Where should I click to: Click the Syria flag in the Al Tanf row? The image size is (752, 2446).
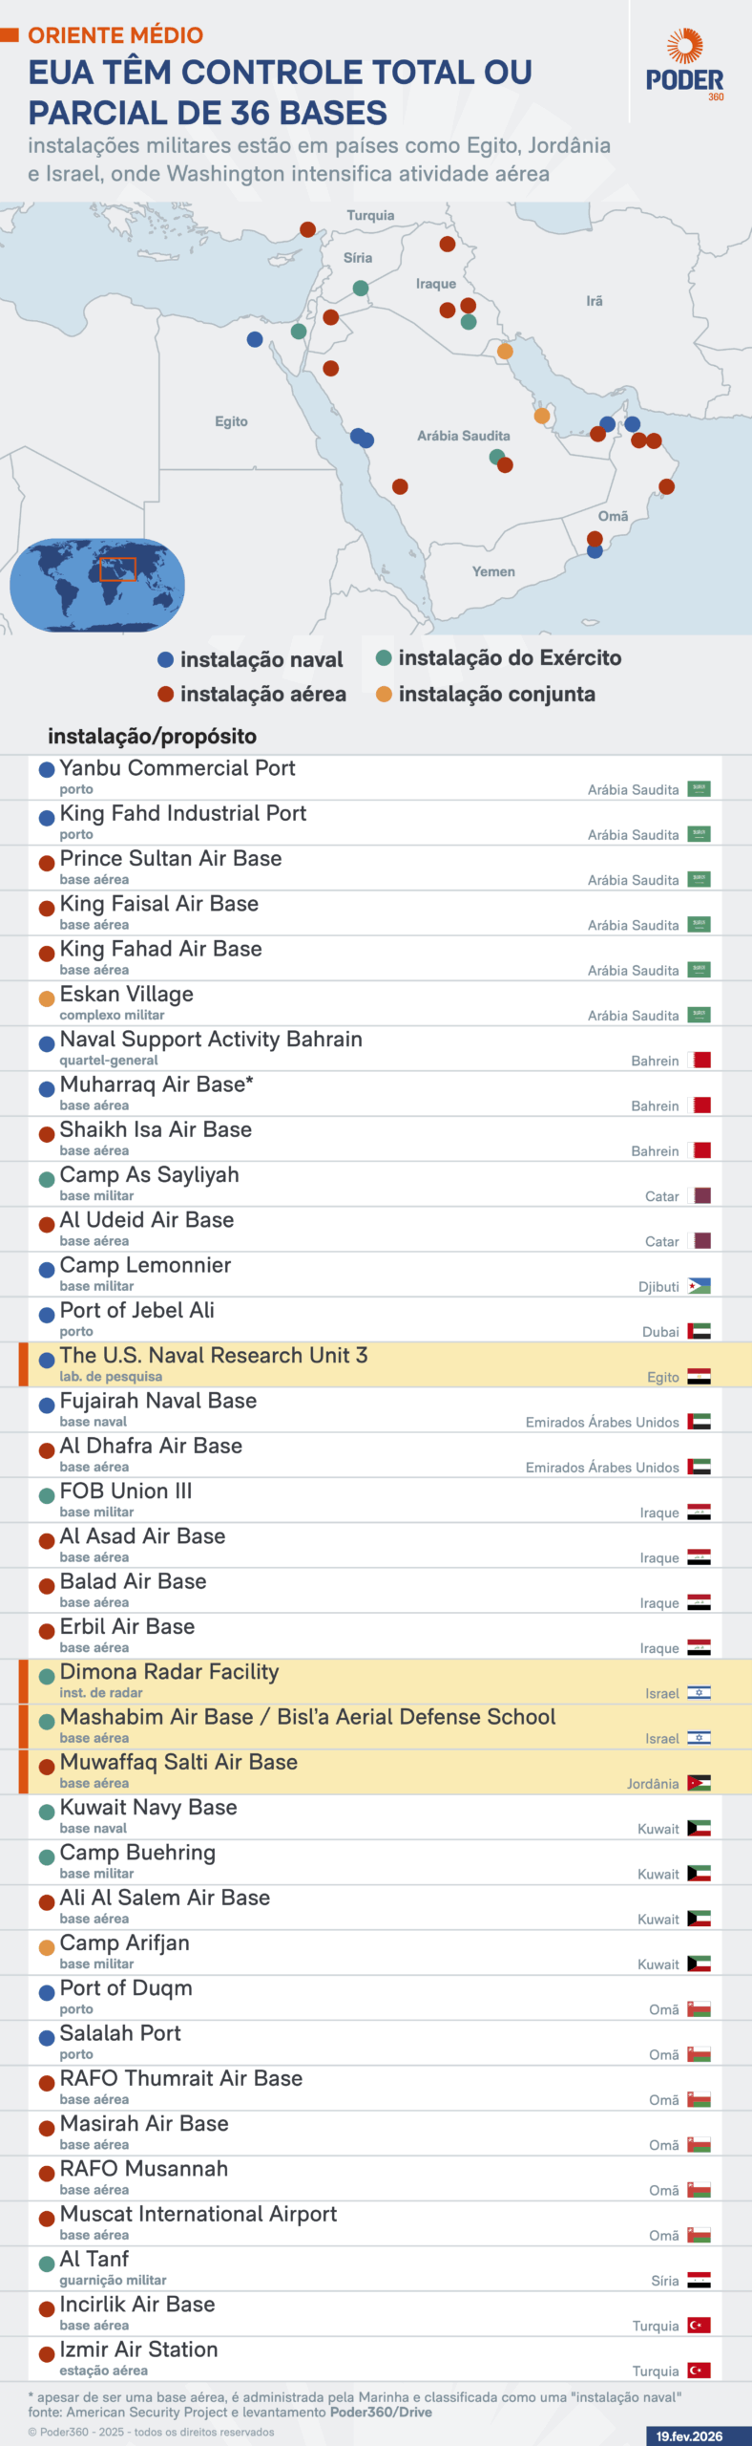pyautogui.click(x=699, y=2280)
